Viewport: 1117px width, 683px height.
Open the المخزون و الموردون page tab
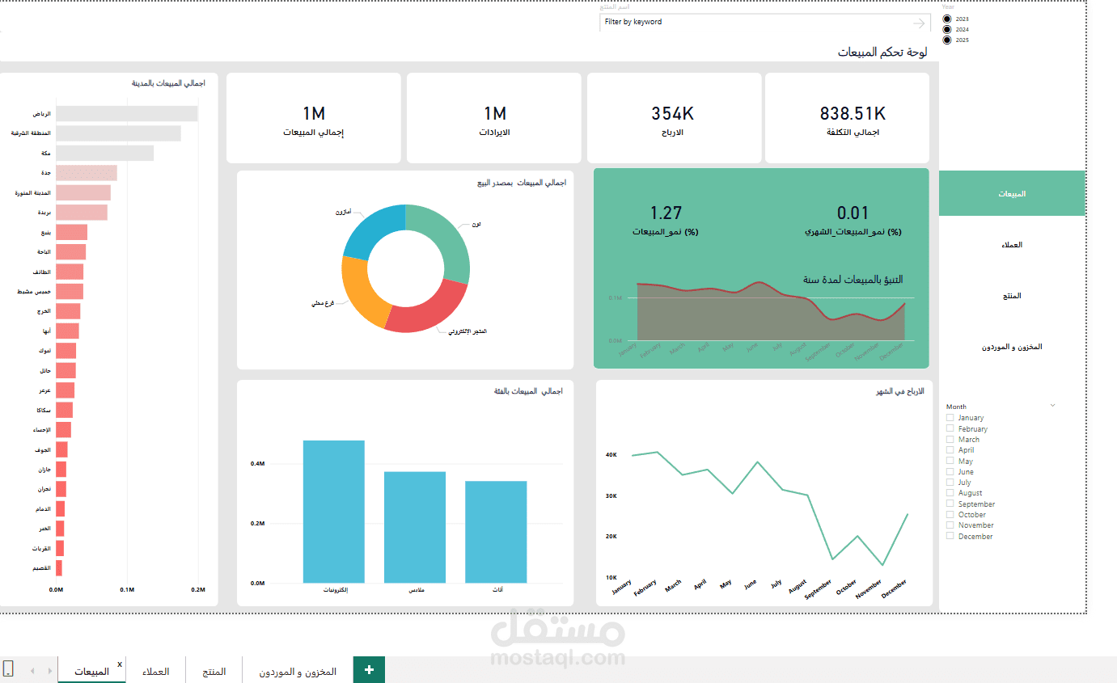298,672
